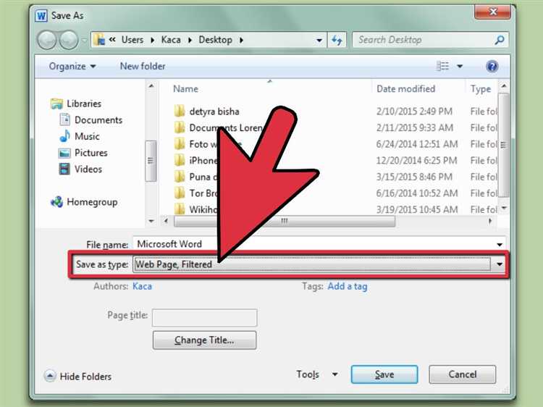This screenshot has width=543, height=407.
Task: Click the refresh icon beside address bar
Action: click(337, 40)
